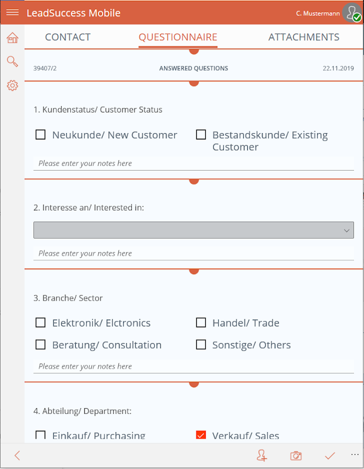The height and width of the screenshot is (469, 364).
Task: Uncheck the Verkauf/ Sales checkbox
Action: tap(201, 435)
